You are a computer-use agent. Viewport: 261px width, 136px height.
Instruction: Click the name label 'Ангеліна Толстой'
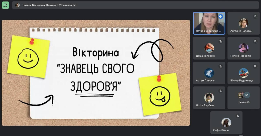[241, 31]
